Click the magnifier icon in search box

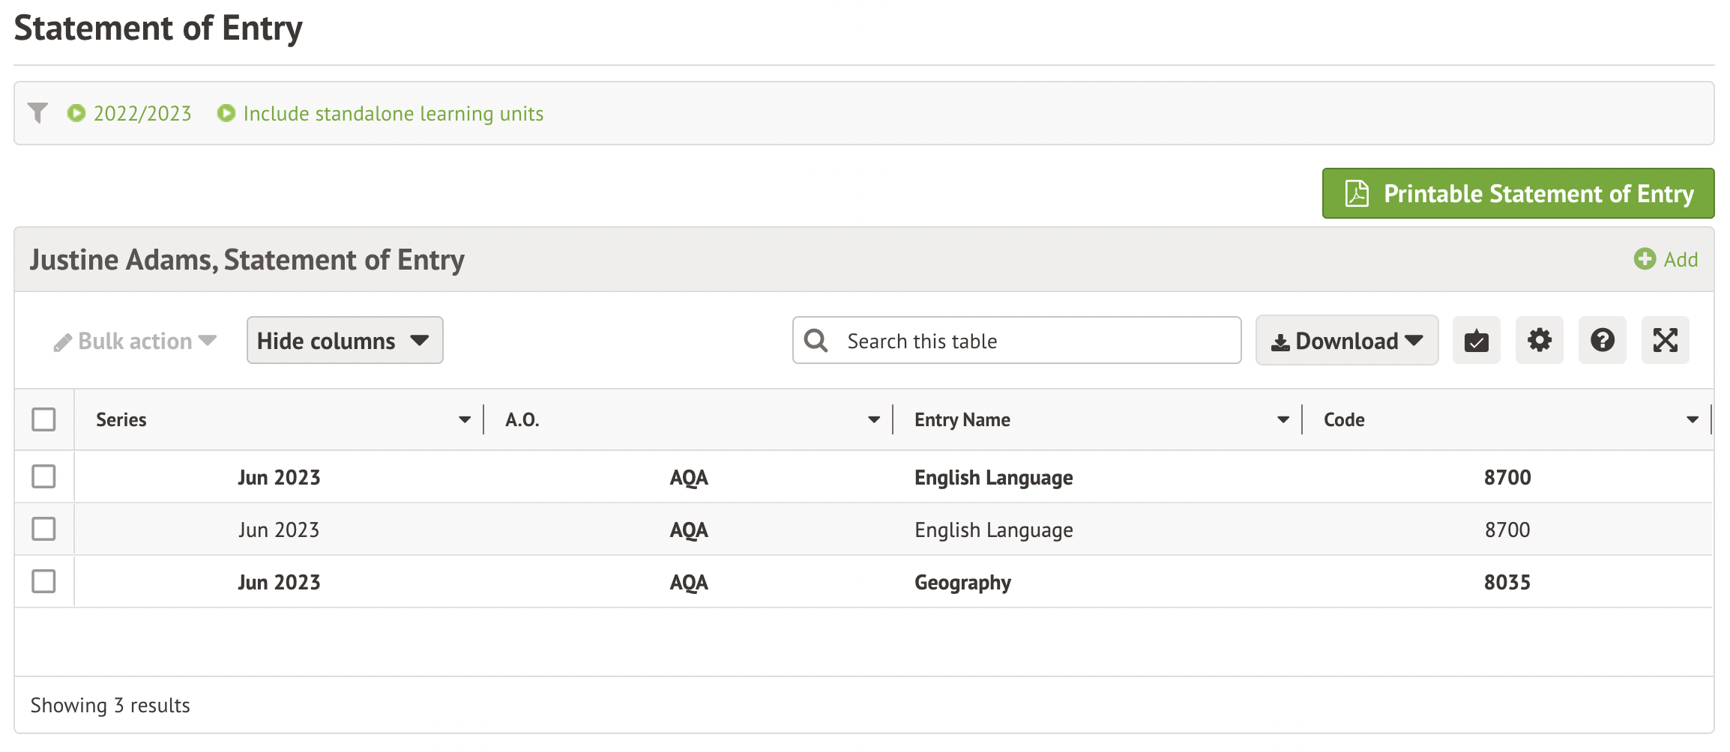pos(816,341)
